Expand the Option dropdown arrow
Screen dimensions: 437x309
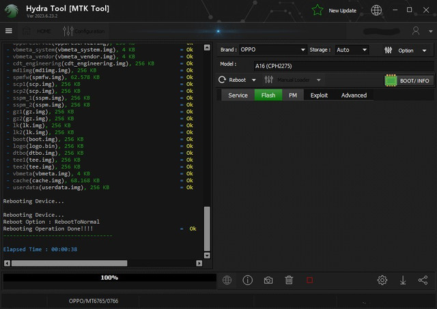[424, 50]
